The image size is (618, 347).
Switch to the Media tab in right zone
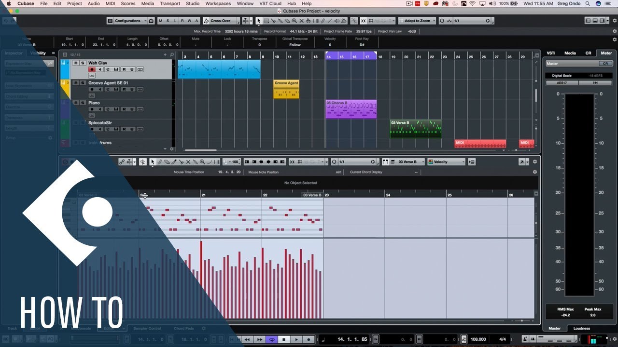point(570,53)
